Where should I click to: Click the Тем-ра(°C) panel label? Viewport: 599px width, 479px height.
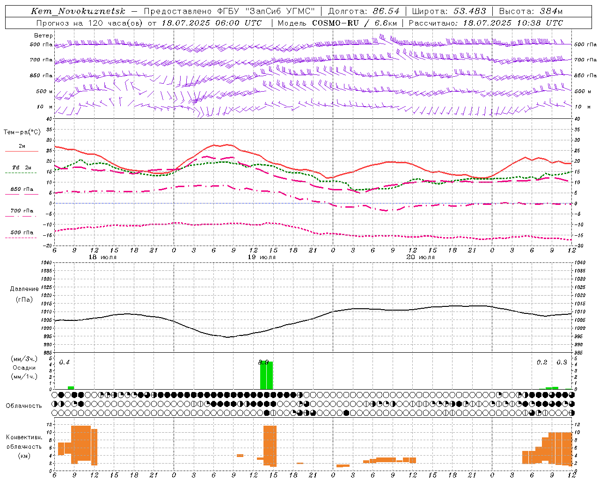click(22, 132)
